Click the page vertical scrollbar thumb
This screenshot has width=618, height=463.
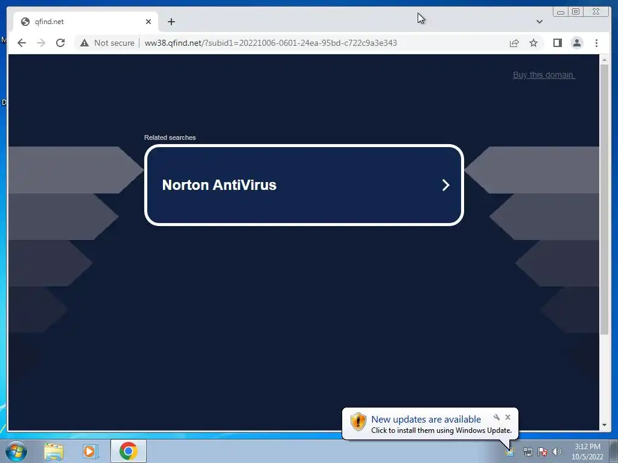604,199
